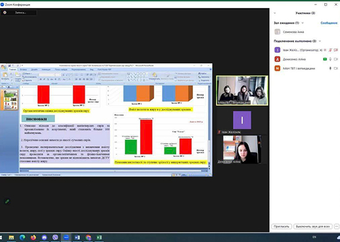Open Word from the taskbar
The width and height of the screenshot is (340, 242).
[77, 237]
